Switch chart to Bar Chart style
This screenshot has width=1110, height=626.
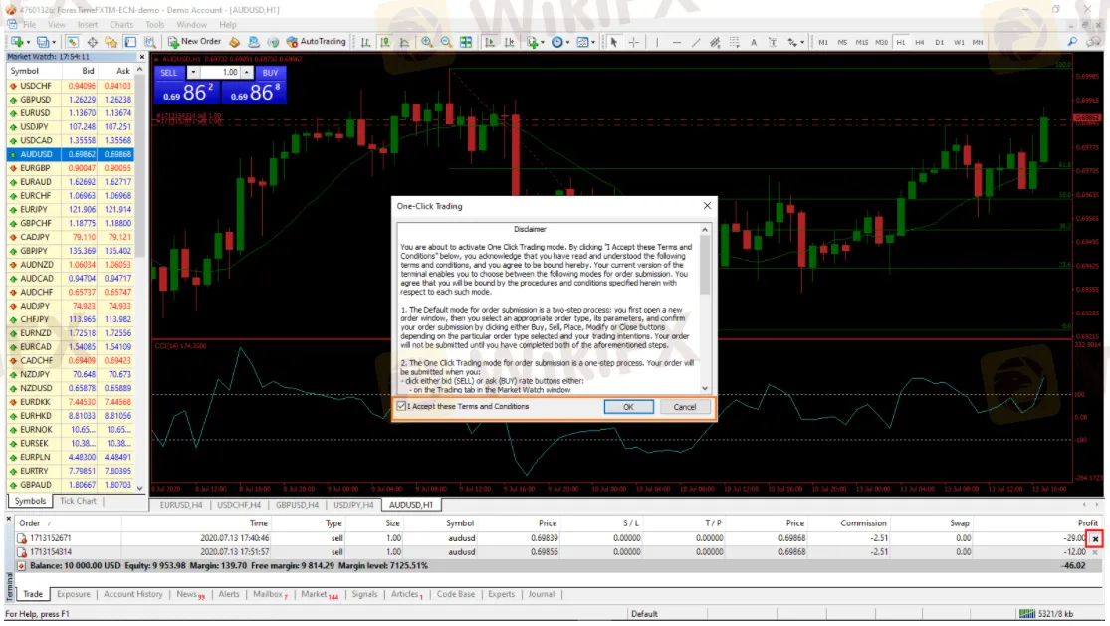pos(365,43)
